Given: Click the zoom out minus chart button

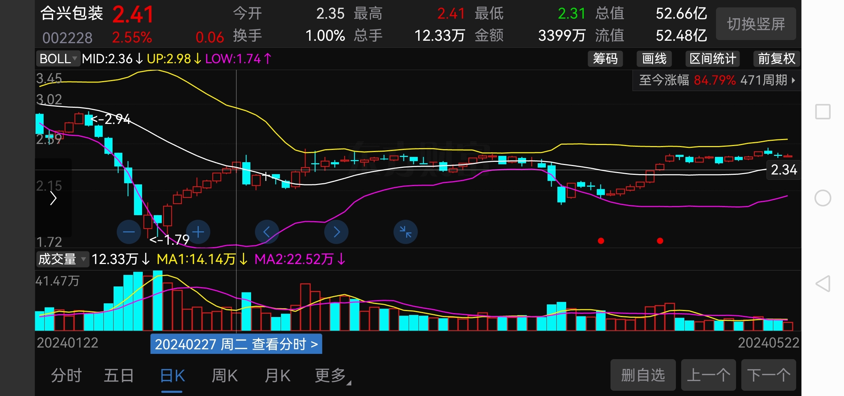Looking at the screenshot, I should (x=129, y=232).
